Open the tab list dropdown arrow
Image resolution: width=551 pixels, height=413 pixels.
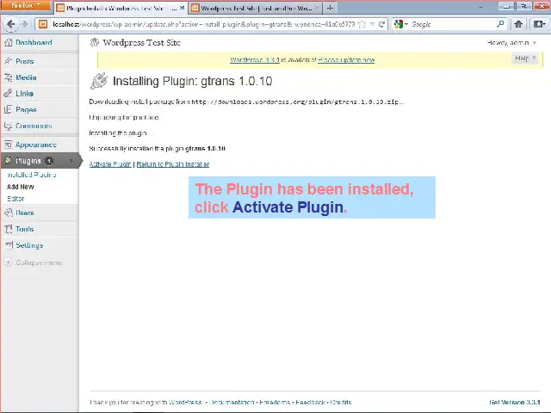480,7
